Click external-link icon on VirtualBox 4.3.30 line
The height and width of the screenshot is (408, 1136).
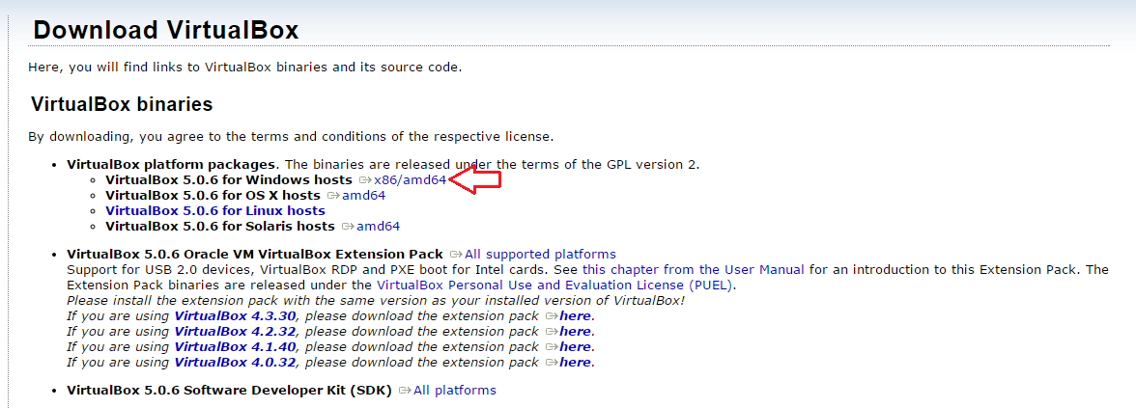point(552,316)
